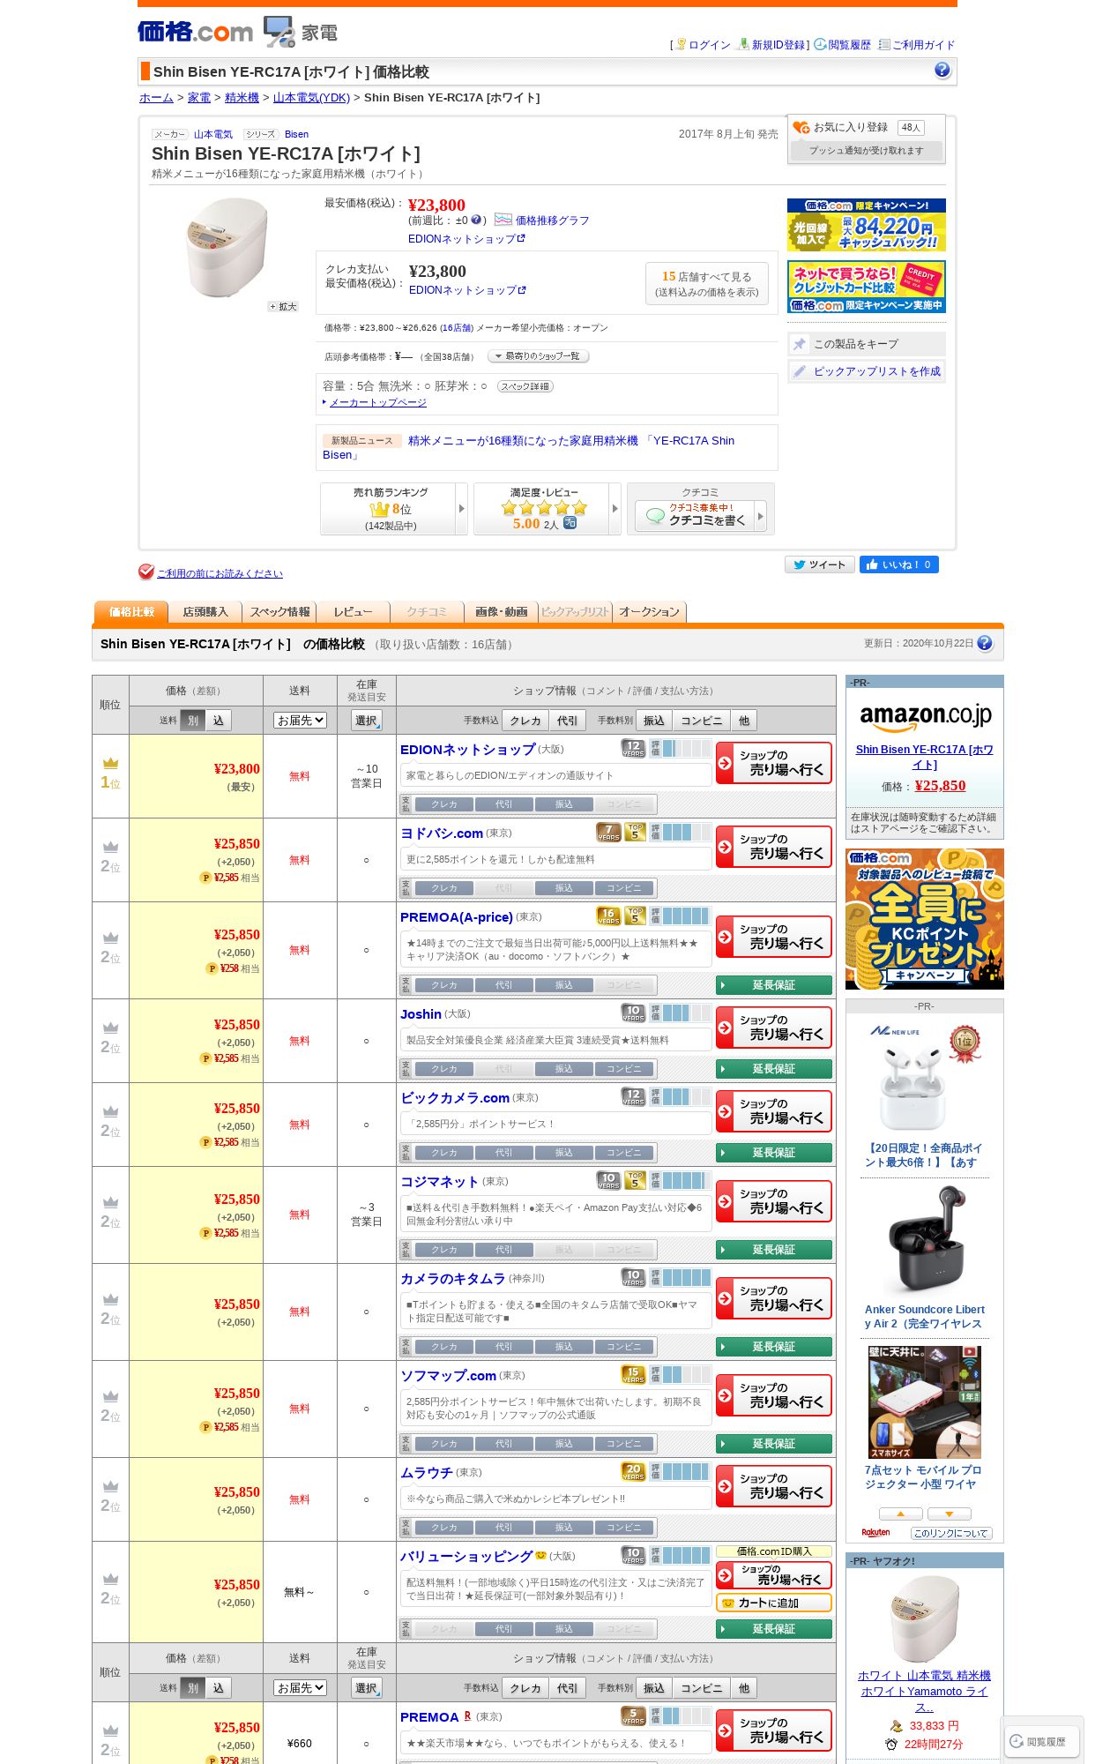This screenshot has height=1764, width=1095.
Task: Click the Anker Soundcore earbuds ad image
Action: pyautogui.click(x=925, y=1241)
